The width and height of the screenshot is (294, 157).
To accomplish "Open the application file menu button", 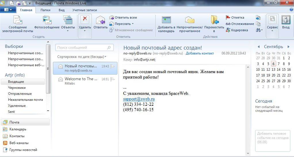I will point(8,10).
